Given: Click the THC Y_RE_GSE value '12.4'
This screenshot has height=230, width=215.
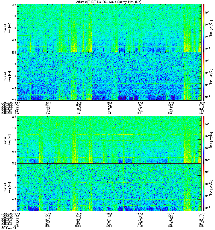Looking at the screenshot, I should [140, 216].
